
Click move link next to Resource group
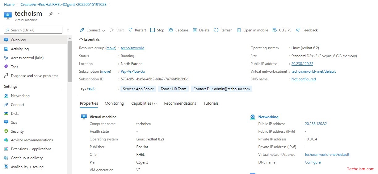[111, 48]
